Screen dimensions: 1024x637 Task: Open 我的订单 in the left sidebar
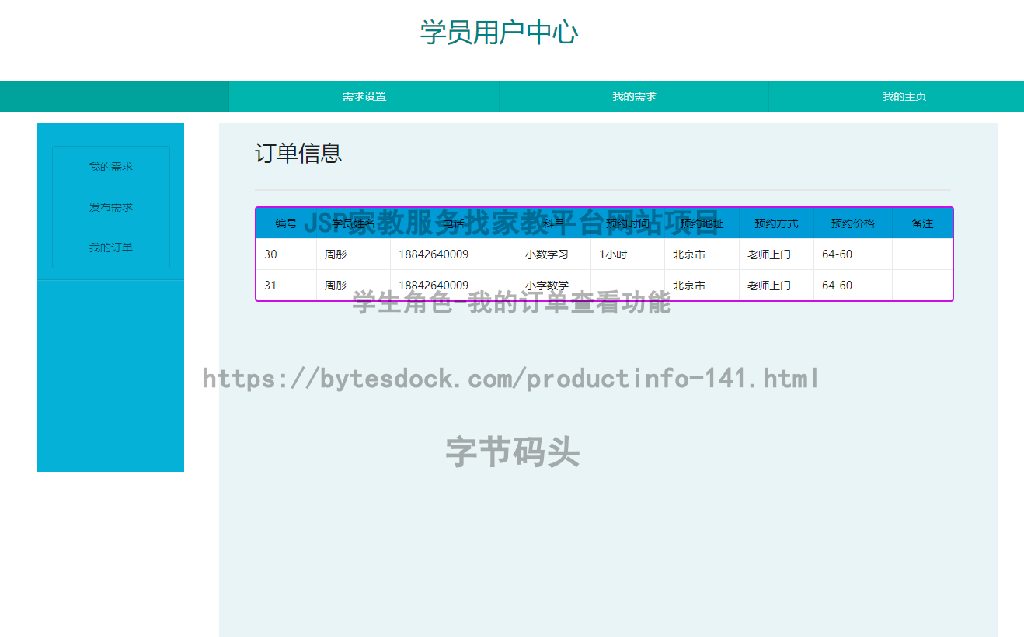click(111, 248)
